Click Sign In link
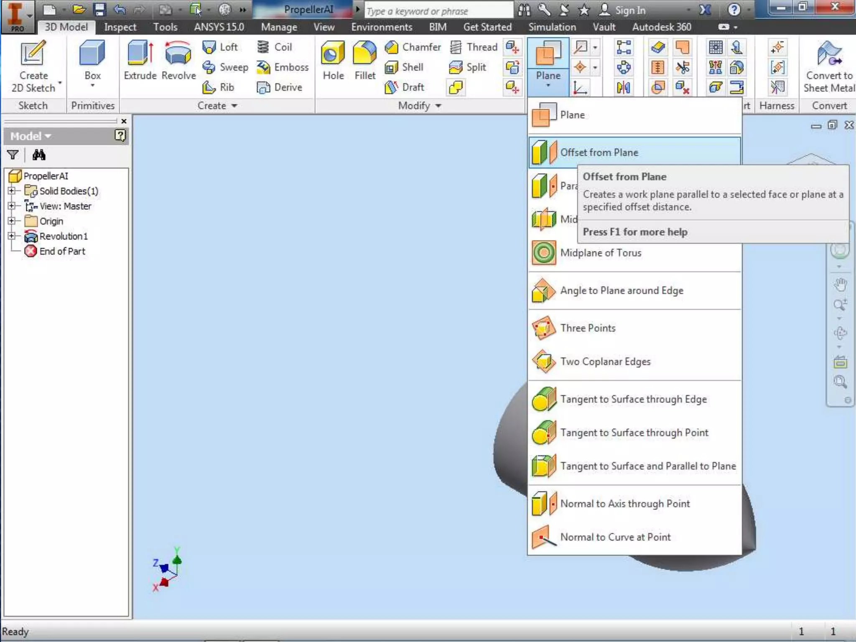The image size is (856, 642). click(x=630, y=10)
